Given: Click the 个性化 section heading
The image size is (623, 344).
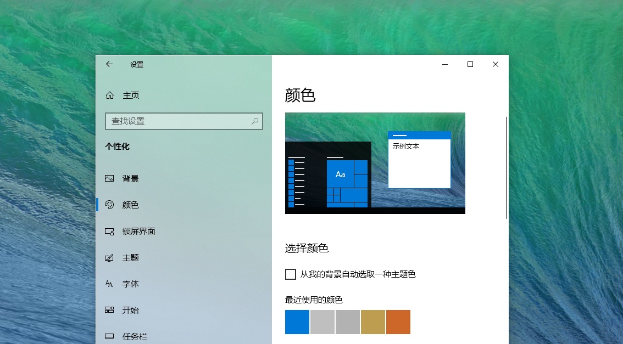Looking at the screenshot, I should (x=117, y=146).
